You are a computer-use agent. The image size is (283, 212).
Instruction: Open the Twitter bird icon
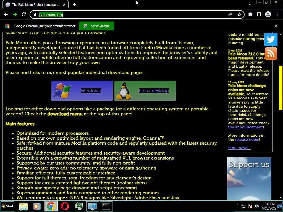coord(271,39)
